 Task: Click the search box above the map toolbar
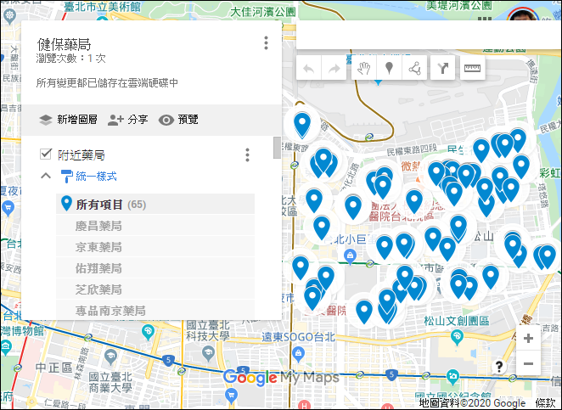tap(429, 35)
